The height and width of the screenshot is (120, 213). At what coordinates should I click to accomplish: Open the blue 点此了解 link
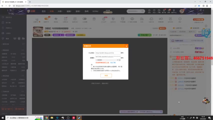click(x=113, y=63)
